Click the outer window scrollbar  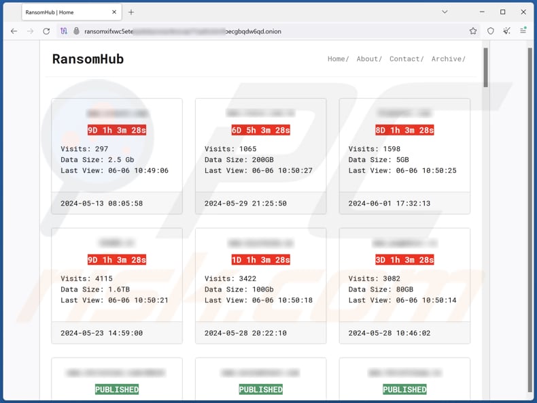530,219
